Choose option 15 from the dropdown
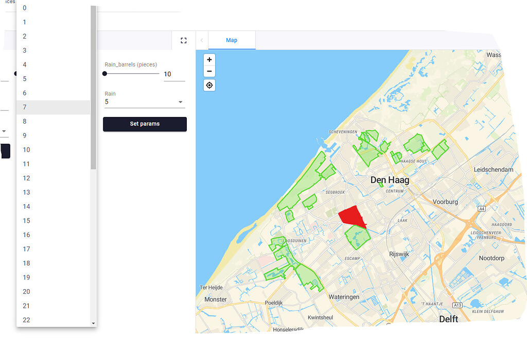The width and height of the screenshot is (527, 351). (54, 221)
